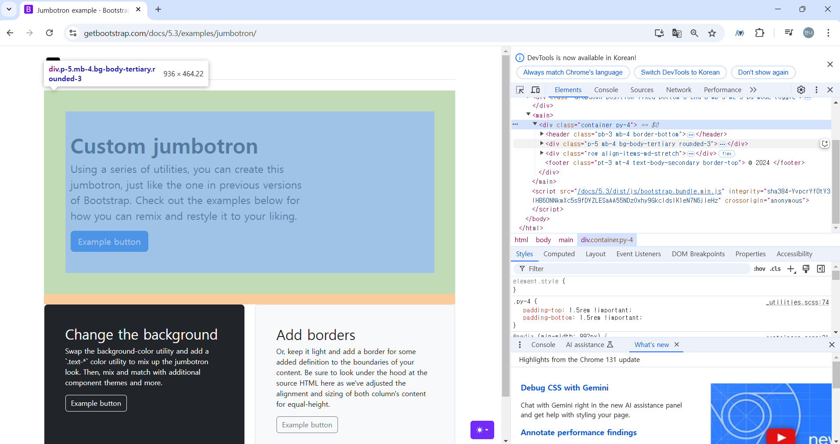The image size is (840, 444).
Task: Activate the inspect element picker icon
Action: point(520,90)
